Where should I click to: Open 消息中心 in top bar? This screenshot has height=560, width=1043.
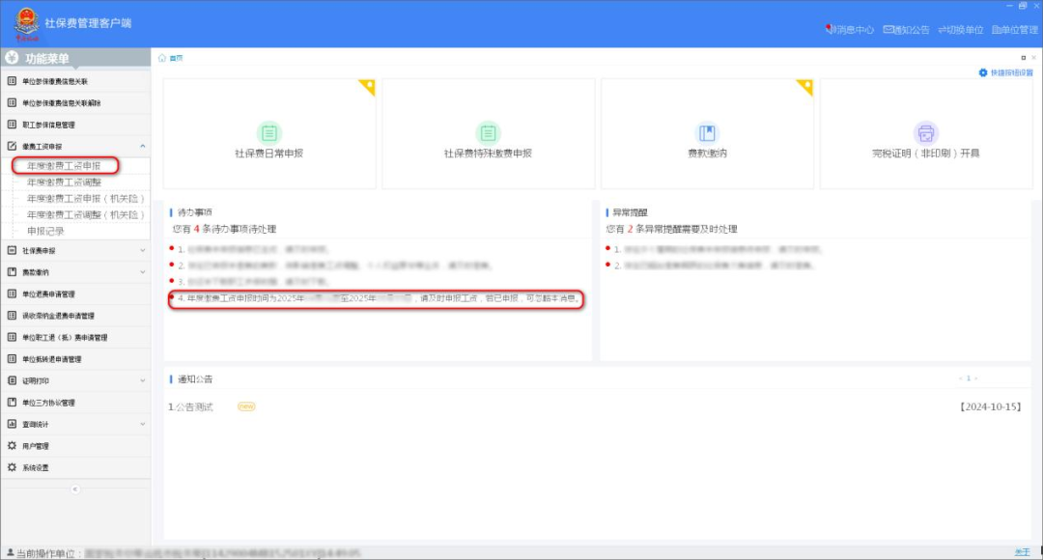851,30
